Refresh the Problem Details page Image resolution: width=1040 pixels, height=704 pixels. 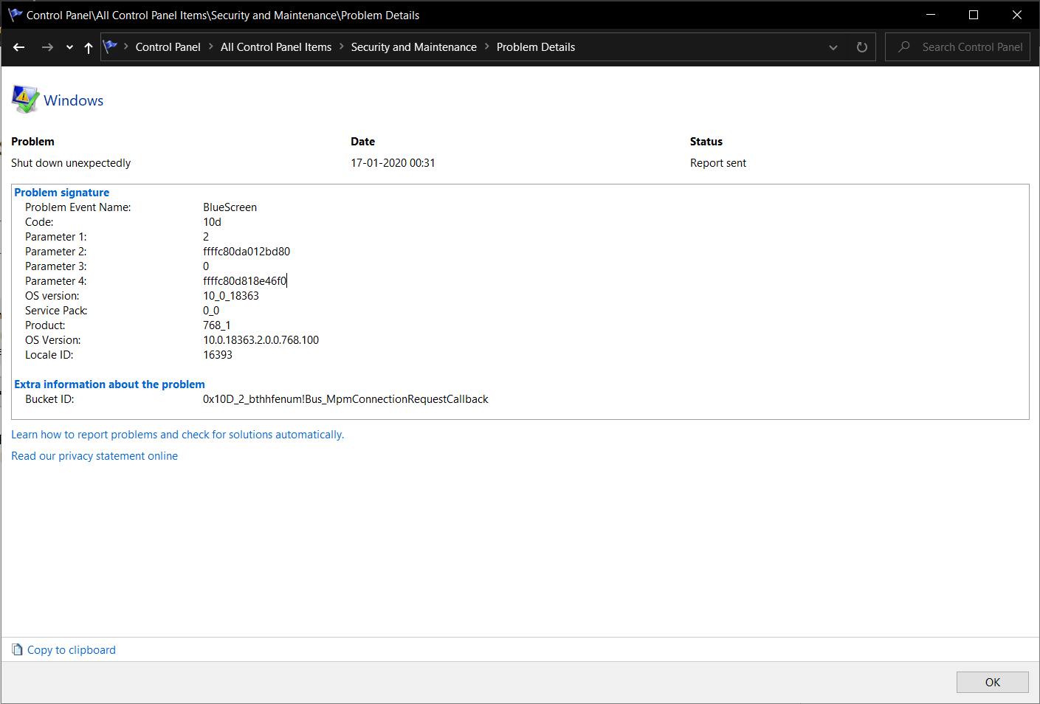(861, 47)
